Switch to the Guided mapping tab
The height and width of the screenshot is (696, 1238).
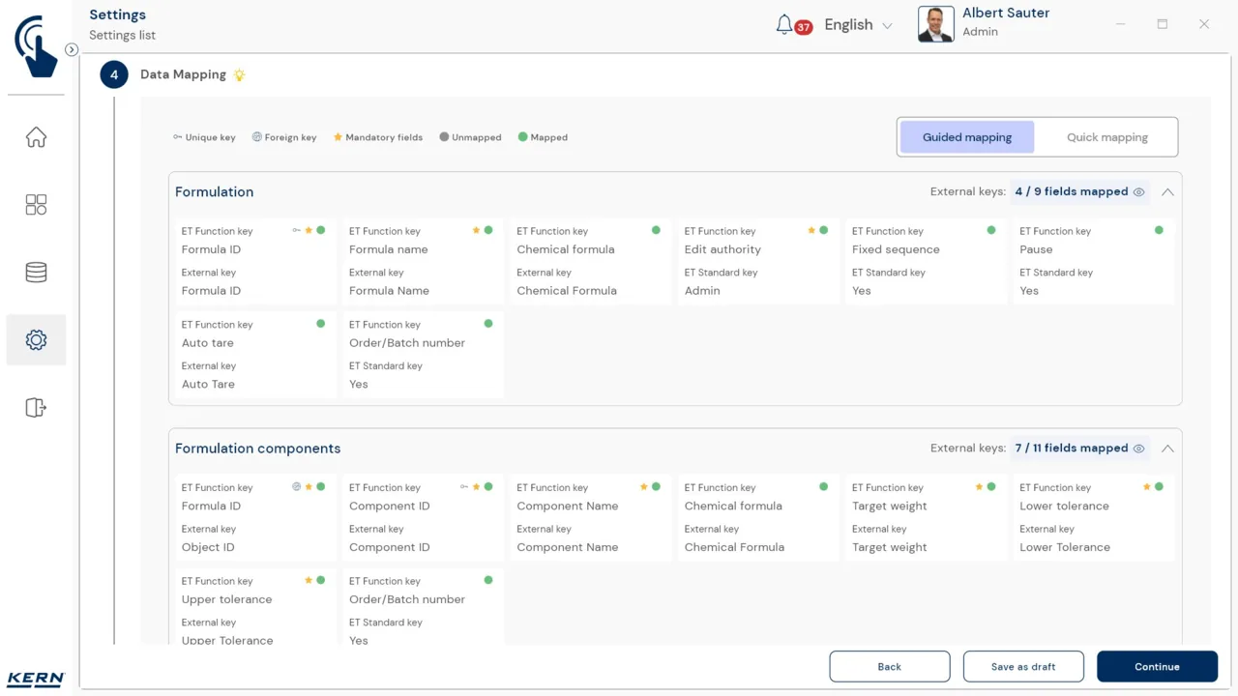pyautogui.click(x=967, y=137)
